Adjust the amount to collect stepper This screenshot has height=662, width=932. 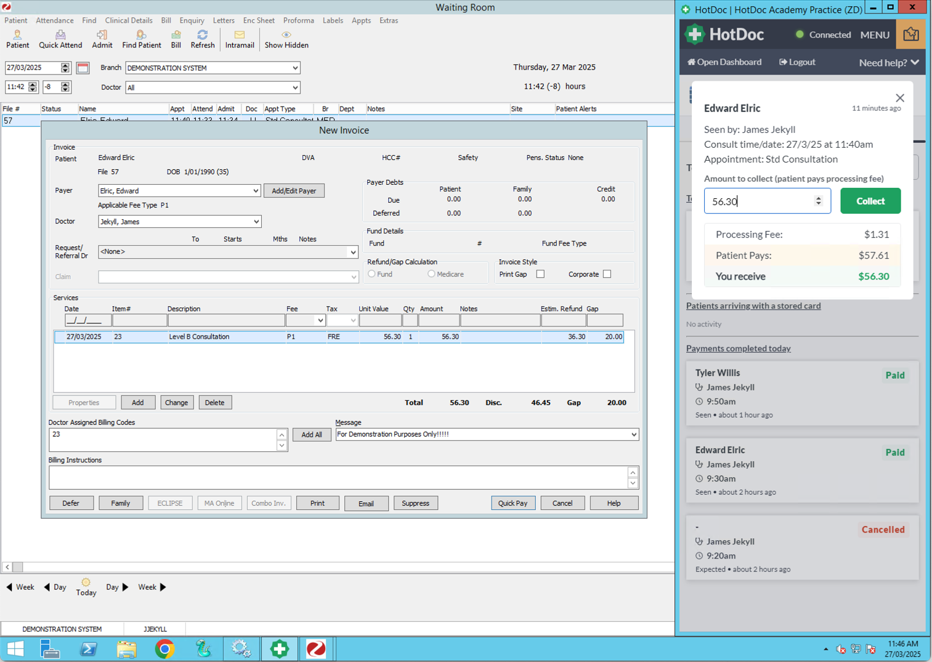point(818,201)
